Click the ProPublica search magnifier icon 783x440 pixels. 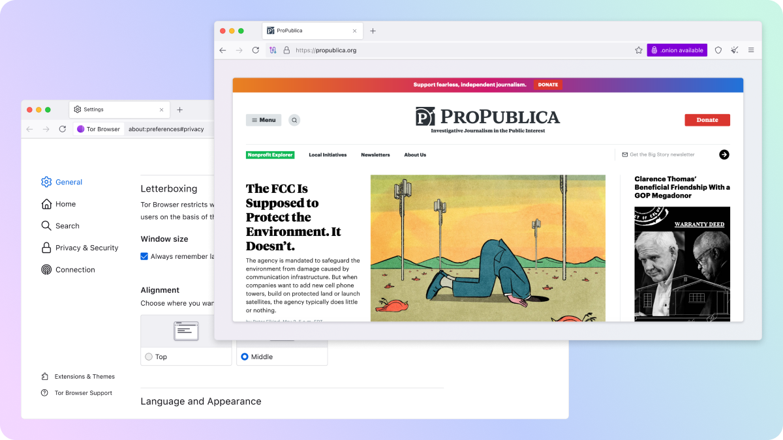pyautogui.click(x=294, y=120)
